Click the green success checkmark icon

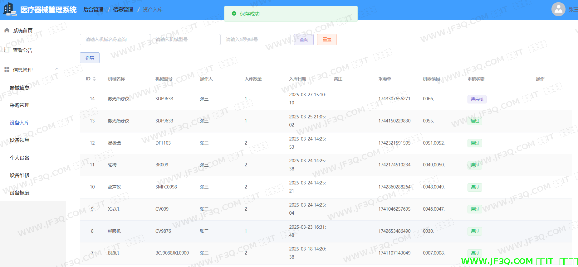pyautogui.click(x=234, y=14)
